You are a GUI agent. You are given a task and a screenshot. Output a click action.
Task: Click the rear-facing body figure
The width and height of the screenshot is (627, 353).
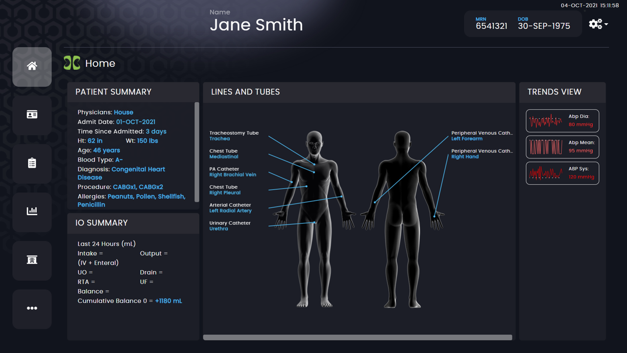coord(402,219)
